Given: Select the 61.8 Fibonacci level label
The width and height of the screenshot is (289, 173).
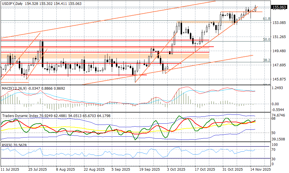Looking at the screenshot, I should pyautogui.click(x=266, y=19).
